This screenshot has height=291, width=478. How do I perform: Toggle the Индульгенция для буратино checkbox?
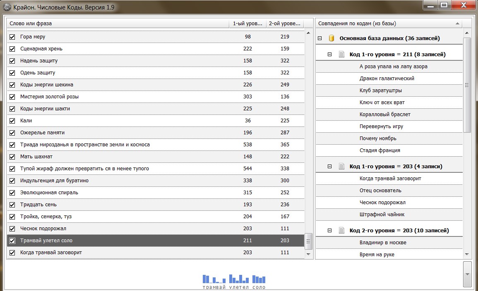coord(12,181)
